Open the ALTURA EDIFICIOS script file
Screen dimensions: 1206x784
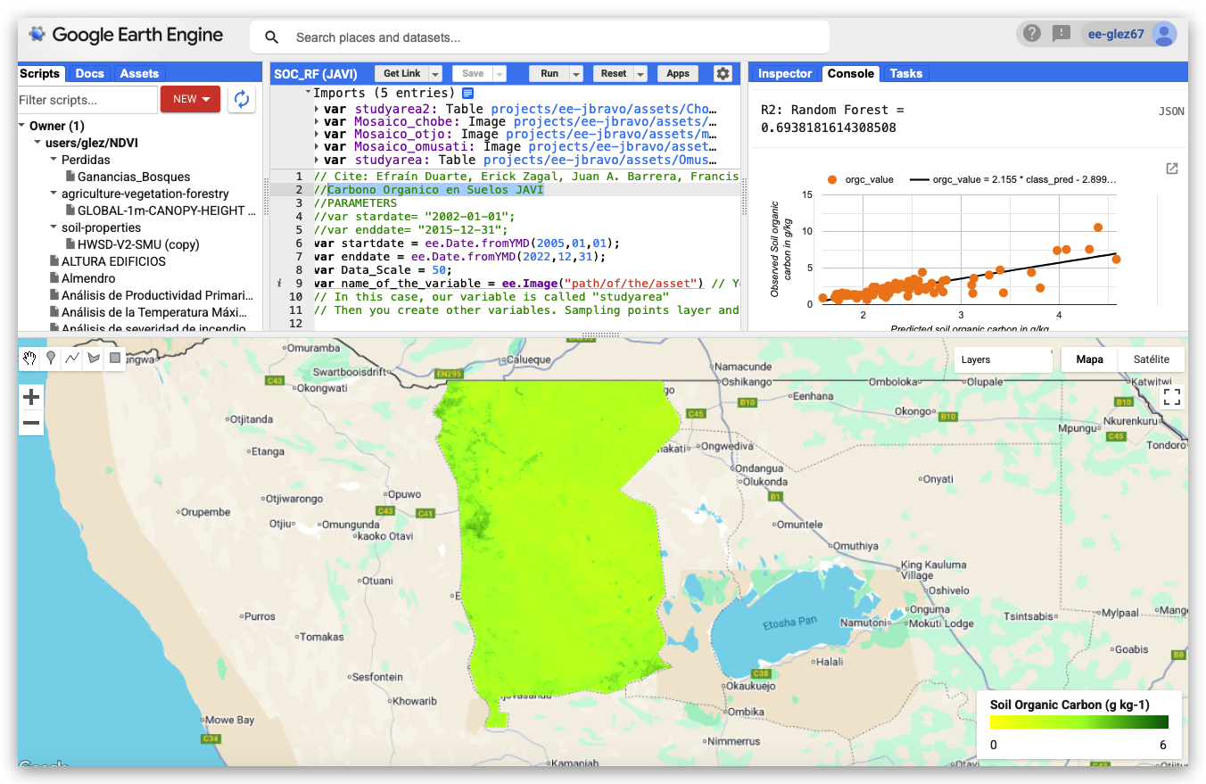point(113,261)
